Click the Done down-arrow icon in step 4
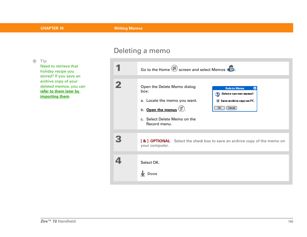 [x=143, y=173]
